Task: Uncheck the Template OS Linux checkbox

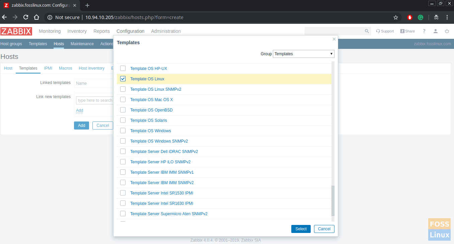Action: (123, 79)
